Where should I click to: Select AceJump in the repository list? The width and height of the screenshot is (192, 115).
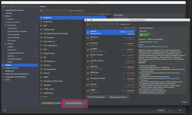pyautogui.click(x=111, y=44)
